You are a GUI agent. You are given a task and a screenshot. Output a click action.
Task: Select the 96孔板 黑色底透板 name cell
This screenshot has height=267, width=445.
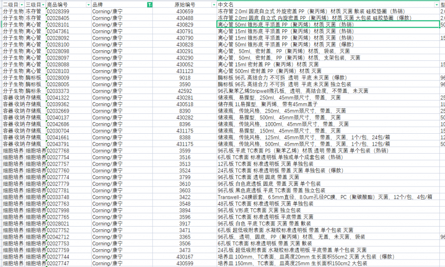point(328,191)
